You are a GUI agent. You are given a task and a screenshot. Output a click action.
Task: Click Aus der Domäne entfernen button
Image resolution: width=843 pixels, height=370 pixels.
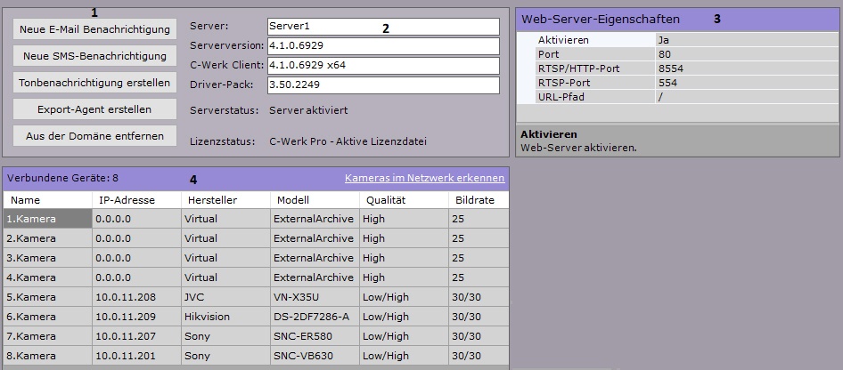tap(94, 136)
